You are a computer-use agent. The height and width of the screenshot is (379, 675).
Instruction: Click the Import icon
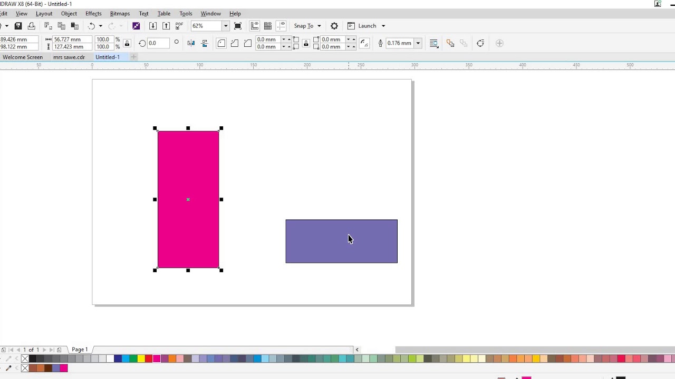click(153, 26)
